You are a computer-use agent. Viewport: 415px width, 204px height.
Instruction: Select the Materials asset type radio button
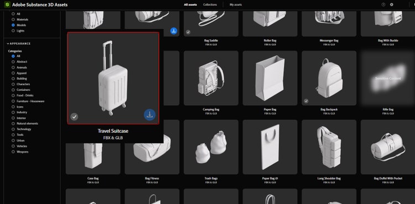[13, 19]
